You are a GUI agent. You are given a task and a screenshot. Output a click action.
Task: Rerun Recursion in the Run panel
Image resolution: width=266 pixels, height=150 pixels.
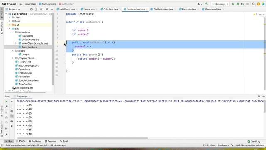[7, 102]
